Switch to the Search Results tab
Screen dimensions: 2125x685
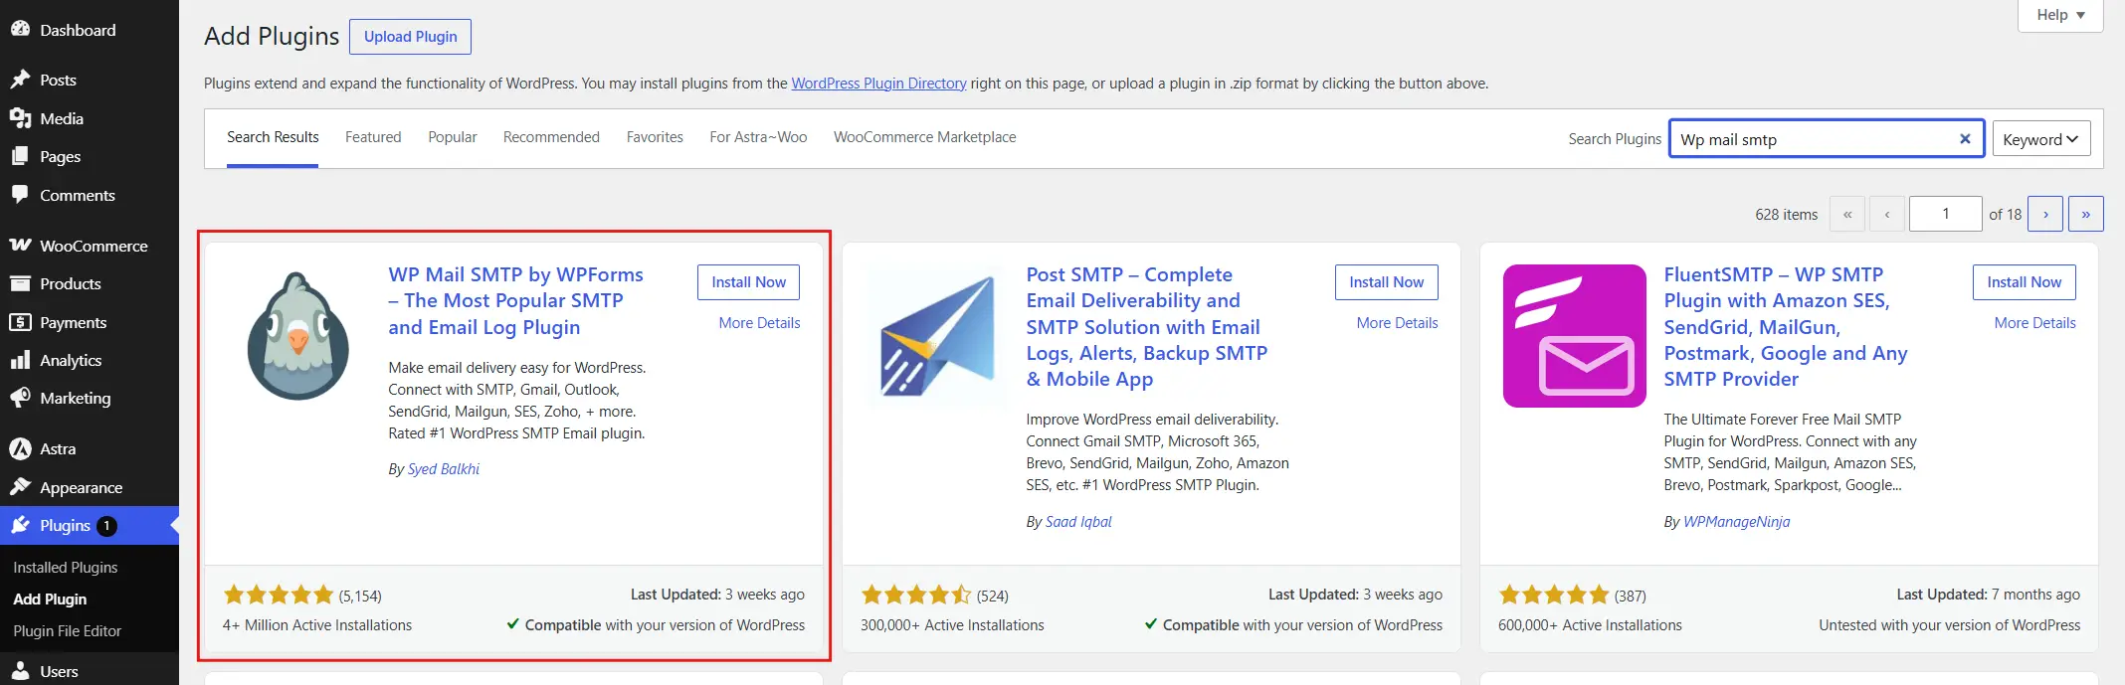point(273,137)
